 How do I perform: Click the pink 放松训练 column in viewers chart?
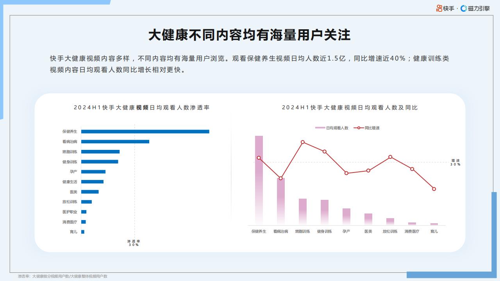click(x=390, y=222)
